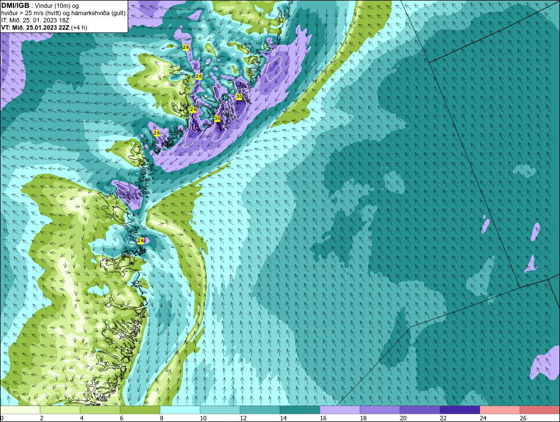Image resolution: width=560 pixels, height=422 pixels.
Task: Select the 14–16 m/s dark teal legend swatch
Action: point(300,410)
